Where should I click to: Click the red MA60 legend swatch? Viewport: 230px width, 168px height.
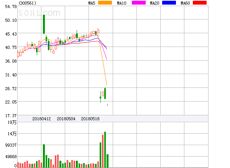(200, 3)
